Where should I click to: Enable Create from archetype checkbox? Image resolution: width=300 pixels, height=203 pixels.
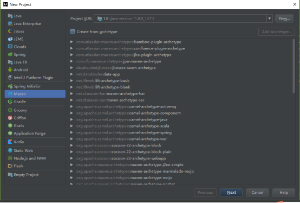point(73,31)
